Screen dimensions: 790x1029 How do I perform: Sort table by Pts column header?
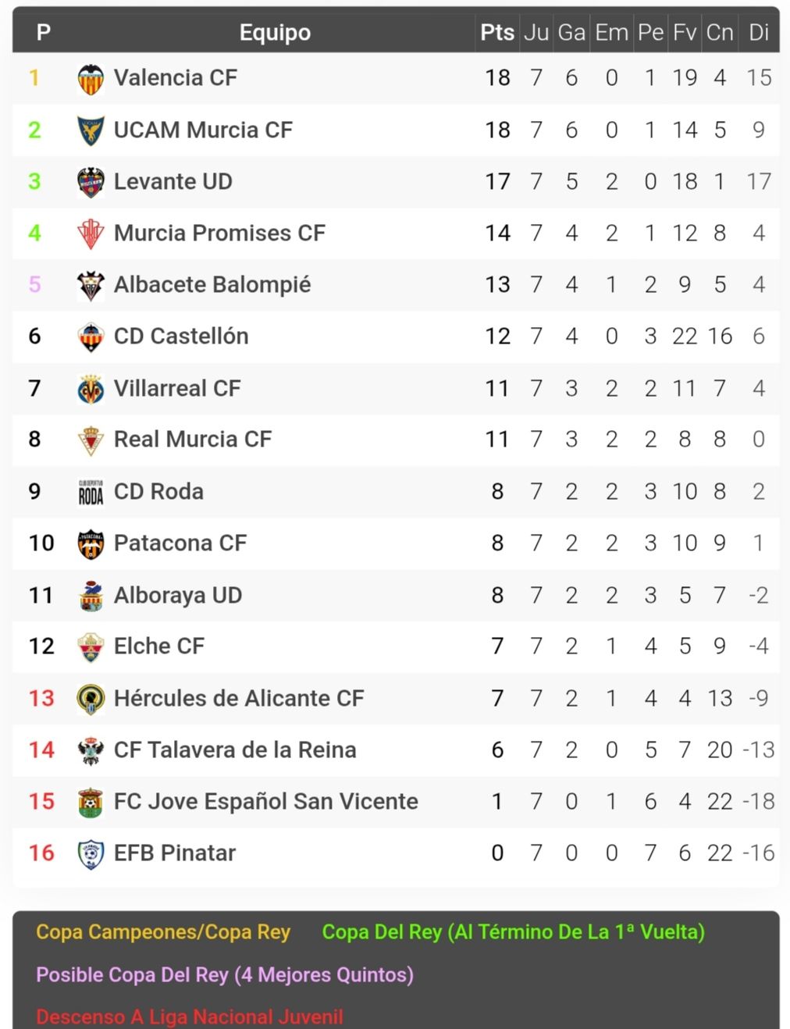pos(497,32)
